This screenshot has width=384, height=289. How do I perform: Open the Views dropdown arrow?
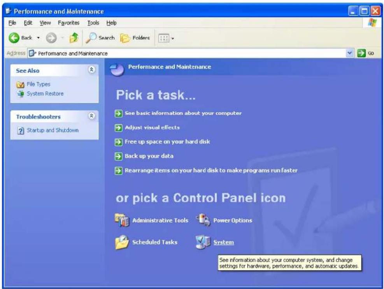coord(173,38)
